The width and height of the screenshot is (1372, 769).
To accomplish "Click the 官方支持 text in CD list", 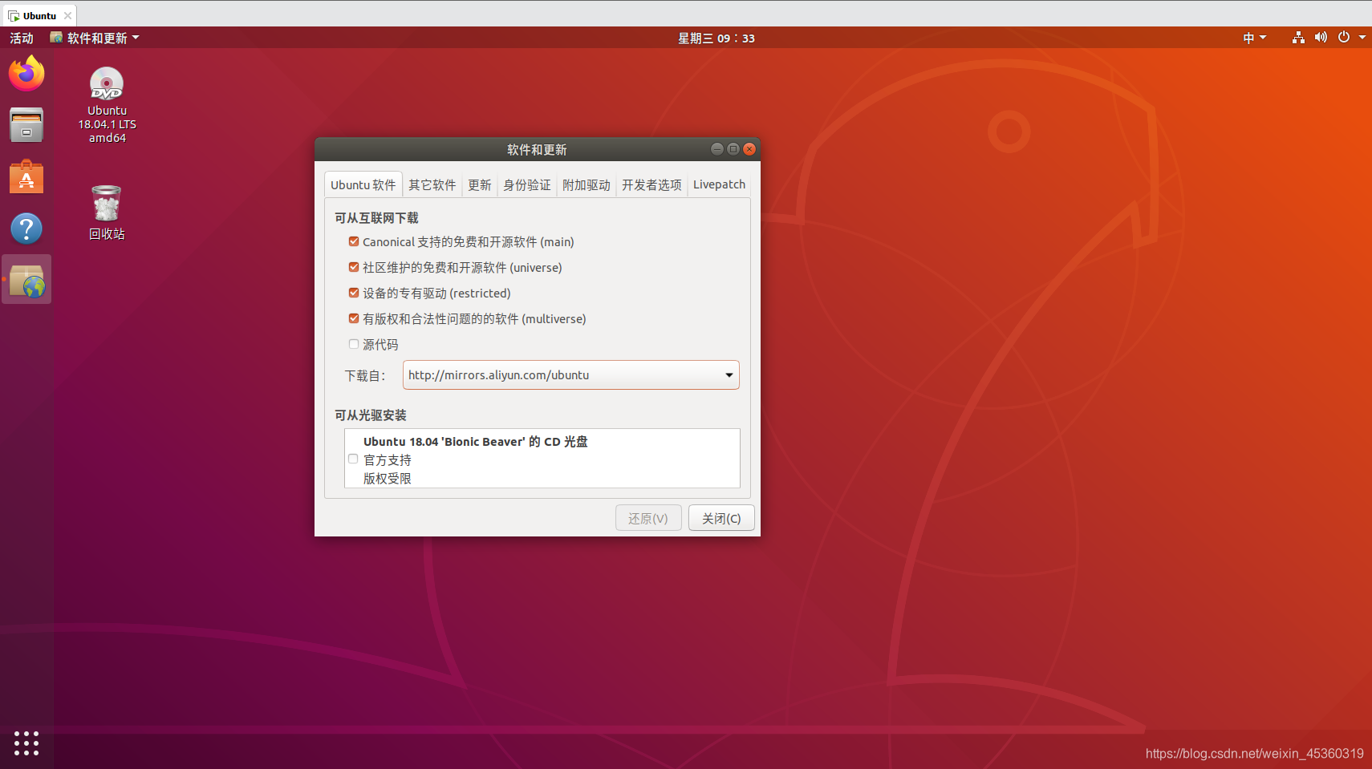I will [x=388, y=460].
